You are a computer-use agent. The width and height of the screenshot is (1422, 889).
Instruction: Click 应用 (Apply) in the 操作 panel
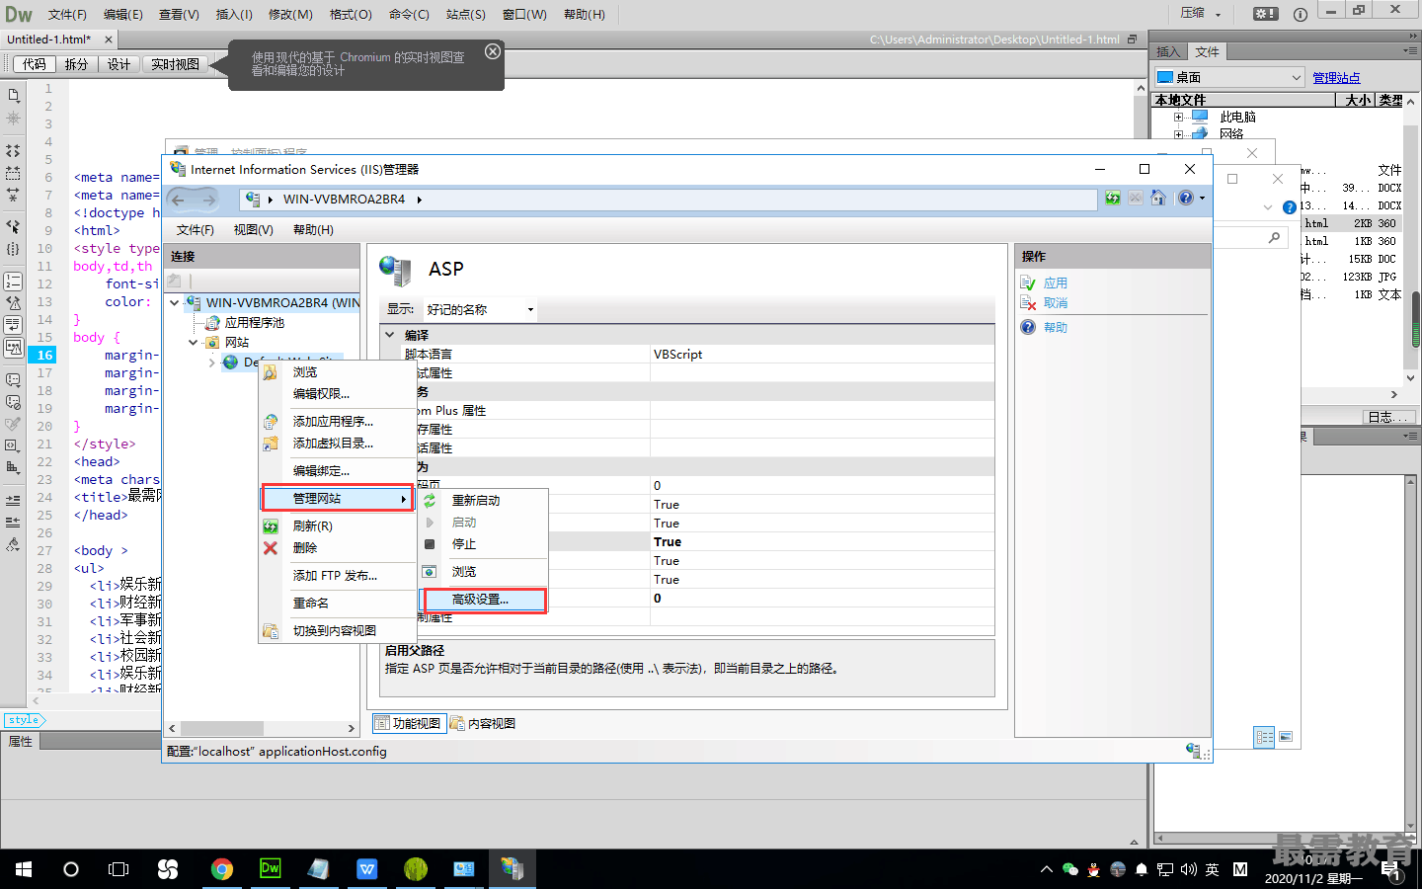click(1056, 283)
